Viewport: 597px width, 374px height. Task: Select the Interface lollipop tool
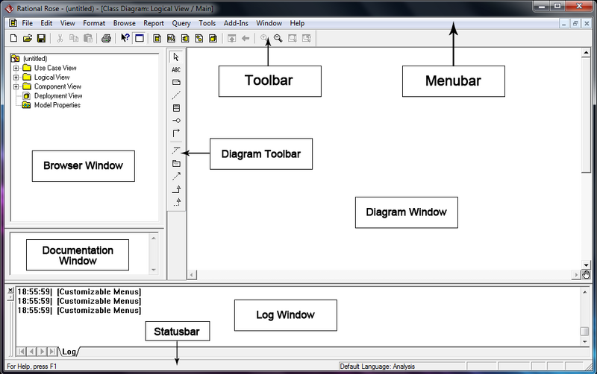pyautogui.click(x=176, y=121)
